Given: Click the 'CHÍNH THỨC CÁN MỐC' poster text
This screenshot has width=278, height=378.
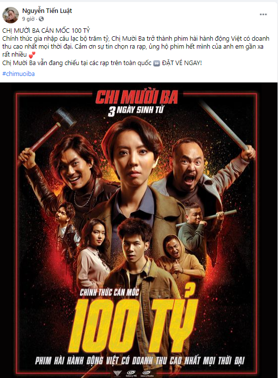Looking at the screenshot, I should [x=109, y=293].
